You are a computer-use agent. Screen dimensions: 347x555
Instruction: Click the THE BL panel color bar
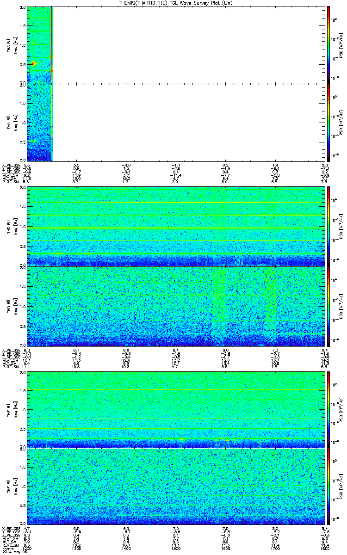click(x=328, y=409)
